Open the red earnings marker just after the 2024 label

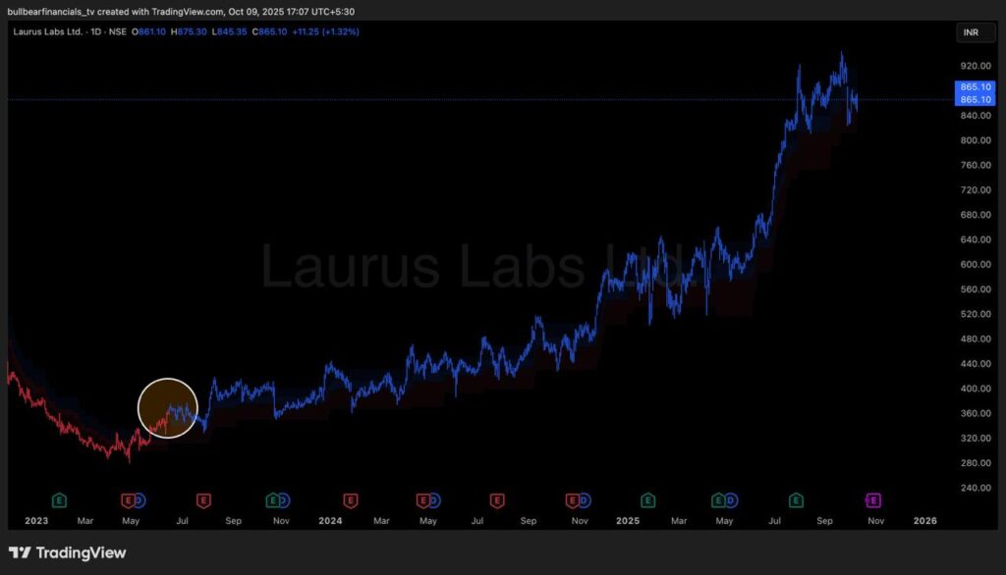(x=351, y=500)
